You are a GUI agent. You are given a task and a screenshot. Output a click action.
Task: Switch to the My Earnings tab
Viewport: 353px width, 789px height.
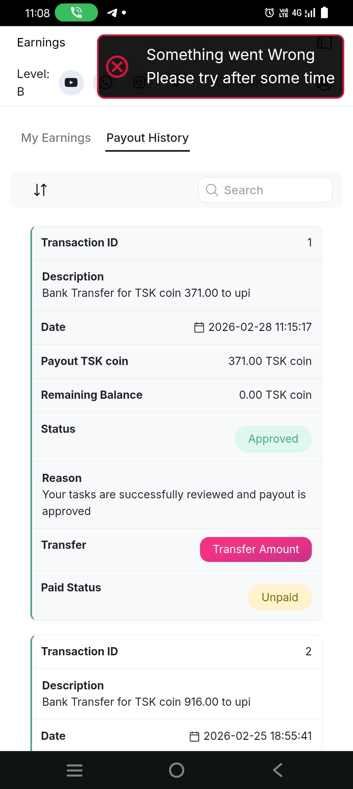(56, 138)
